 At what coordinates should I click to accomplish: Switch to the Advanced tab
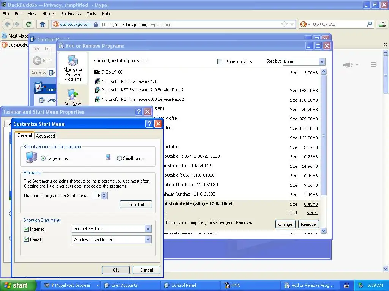tap(46, 136)
